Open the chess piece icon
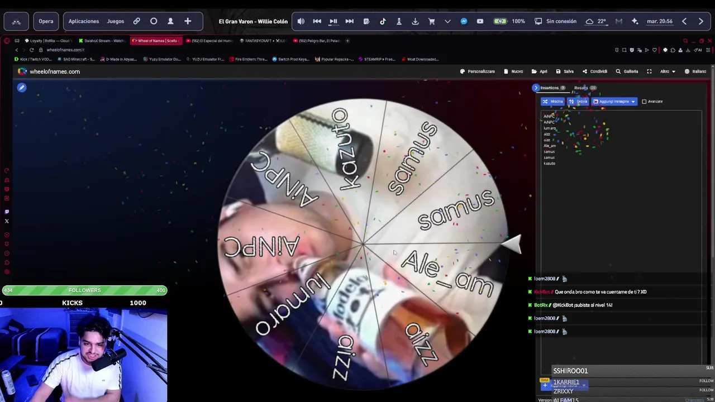The width and height of the screenshot is (715, 402). (399, 21)
